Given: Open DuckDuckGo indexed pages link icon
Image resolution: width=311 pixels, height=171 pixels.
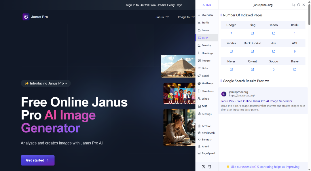Looking at the screenshot, I should 252,51.
